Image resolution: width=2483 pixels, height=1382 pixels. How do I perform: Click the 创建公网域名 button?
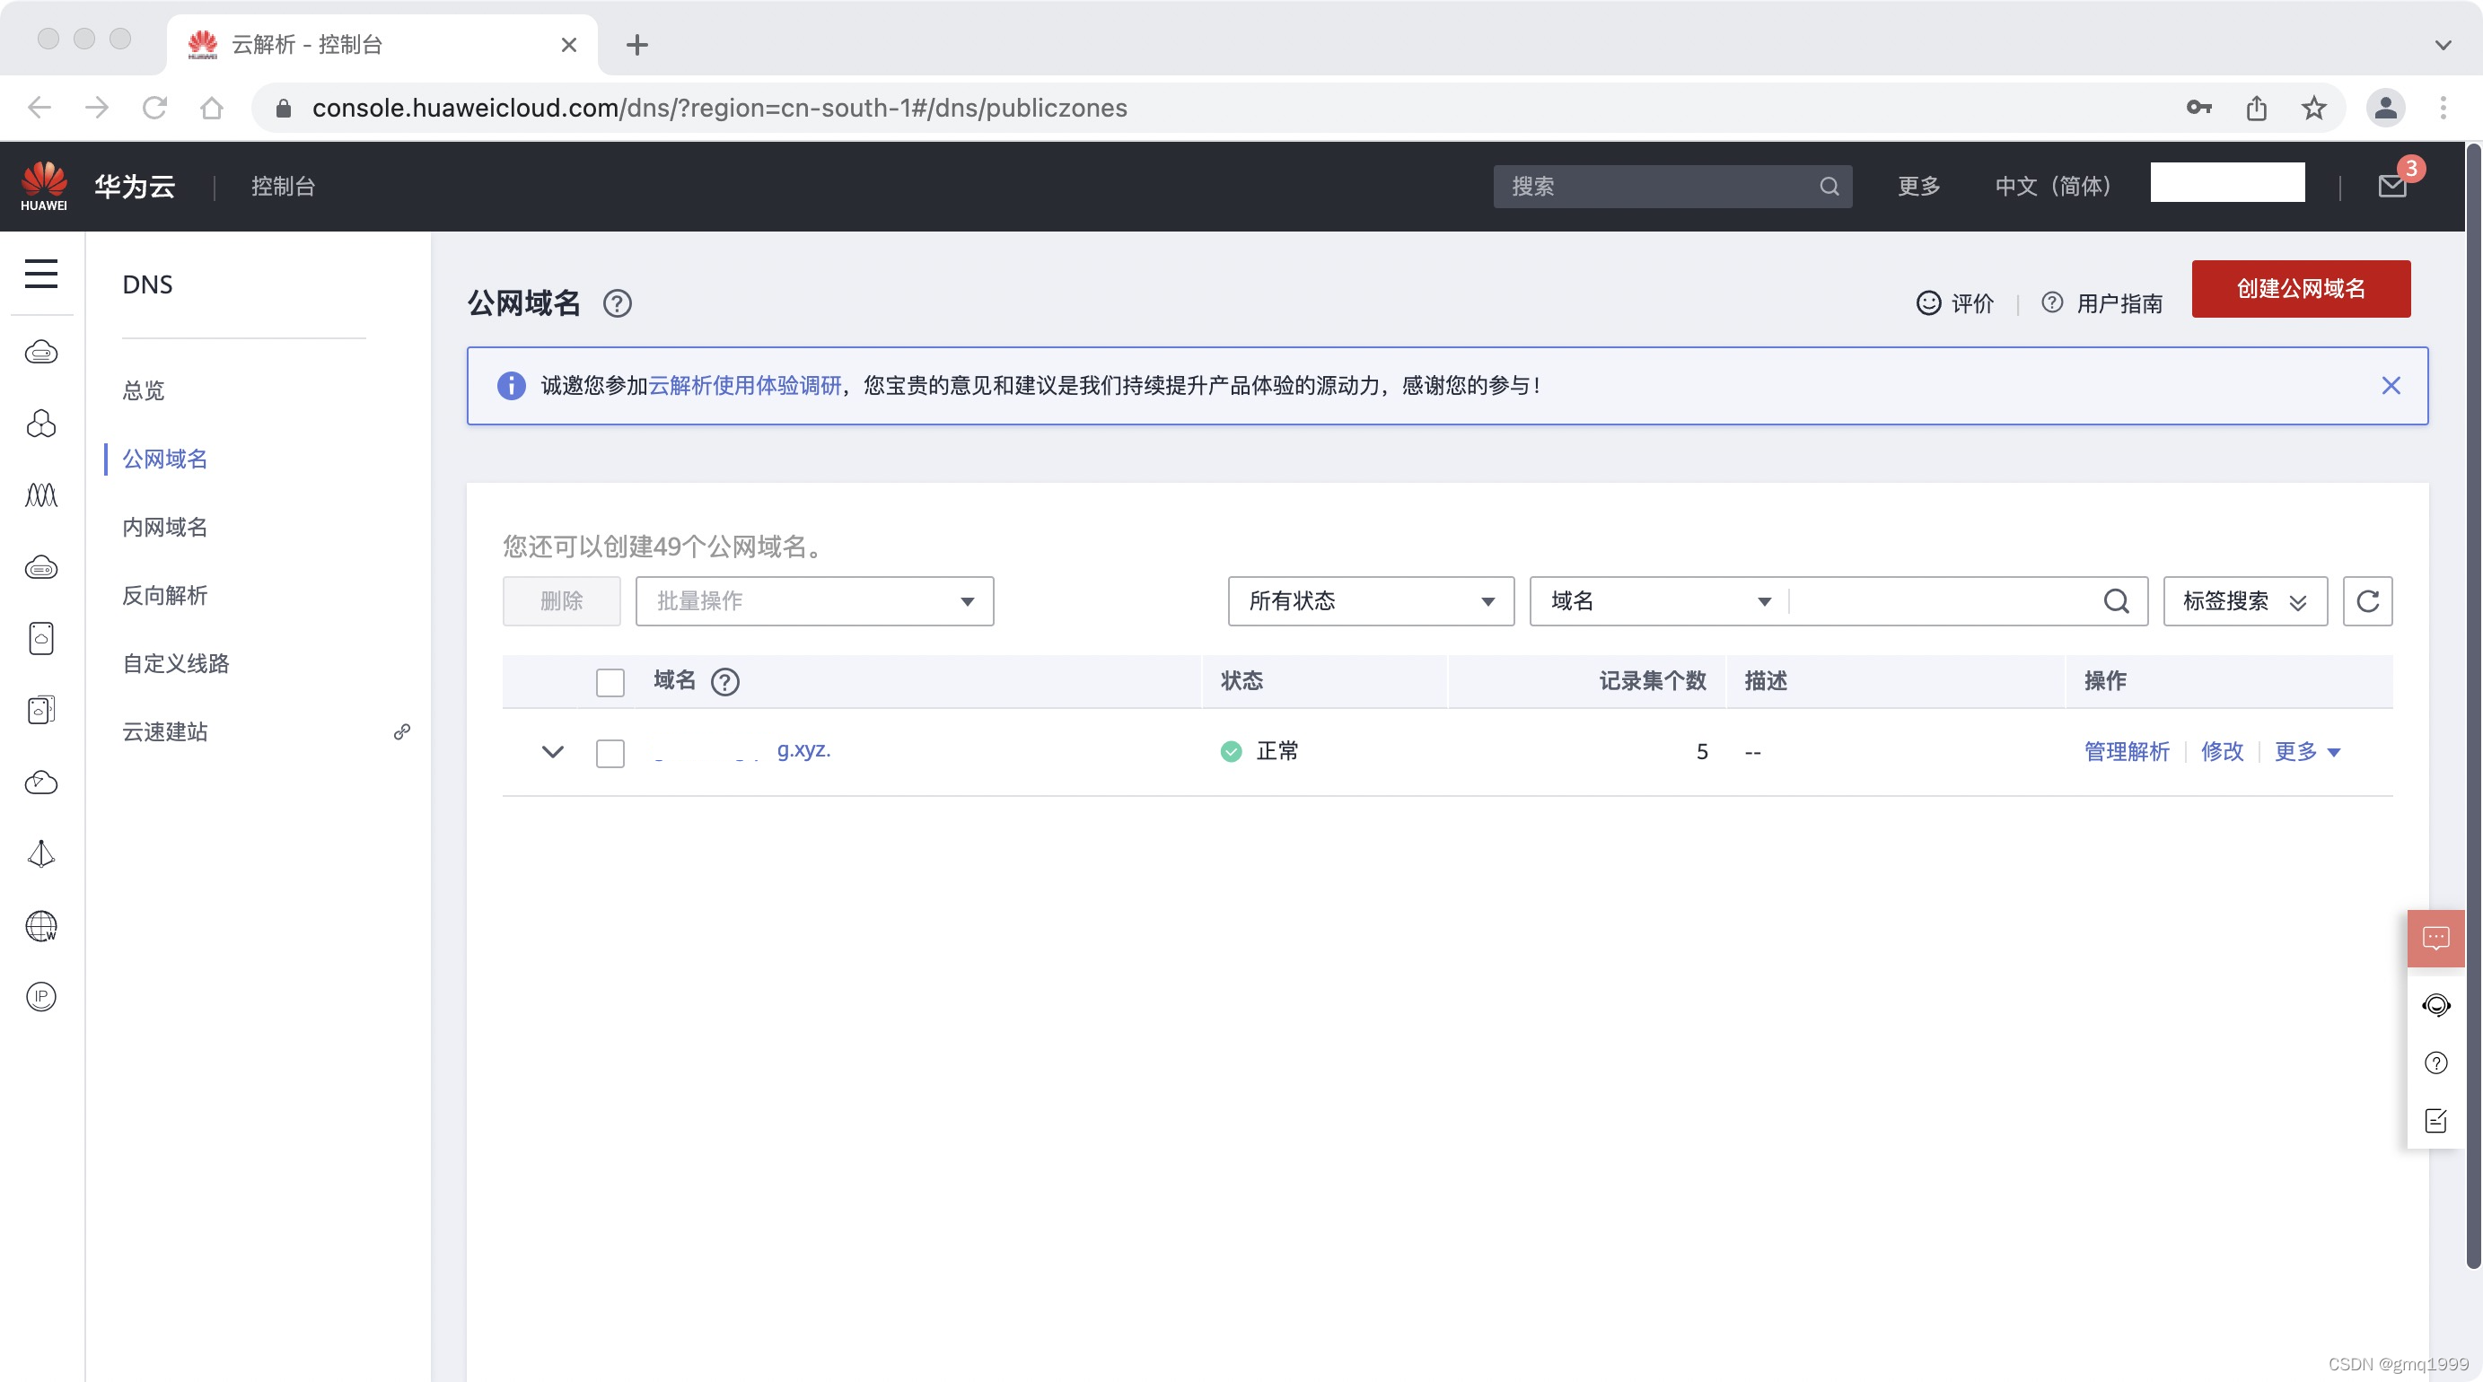pos(2300,288)
